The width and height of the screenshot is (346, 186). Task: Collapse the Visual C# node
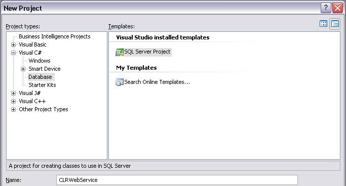coord(14,53)
